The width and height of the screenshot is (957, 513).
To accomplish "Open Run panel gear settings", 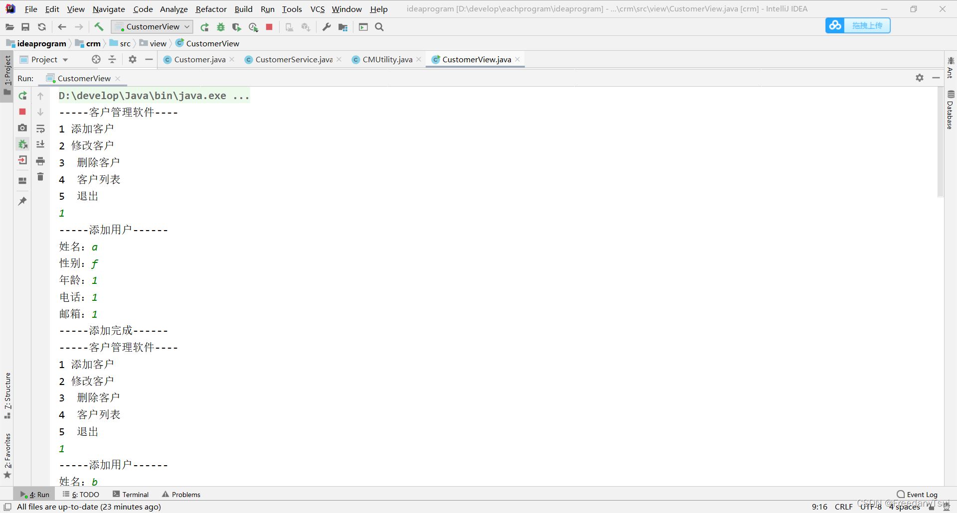I will (x=920, y=78).
